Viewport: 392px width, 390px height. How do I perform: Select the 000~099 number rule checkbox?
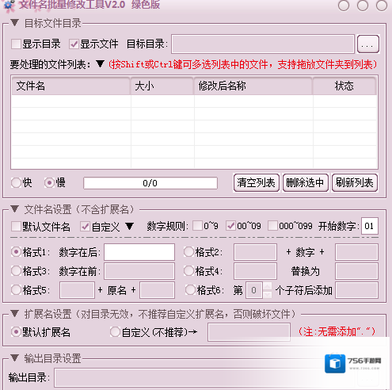coord(272,226)
